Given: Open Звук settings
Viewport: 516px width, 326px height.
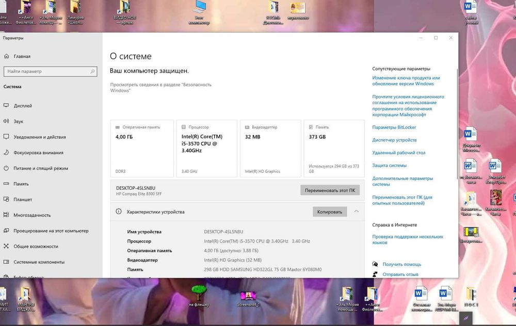Looking at the screenshot, I should (x=19, y=121).
